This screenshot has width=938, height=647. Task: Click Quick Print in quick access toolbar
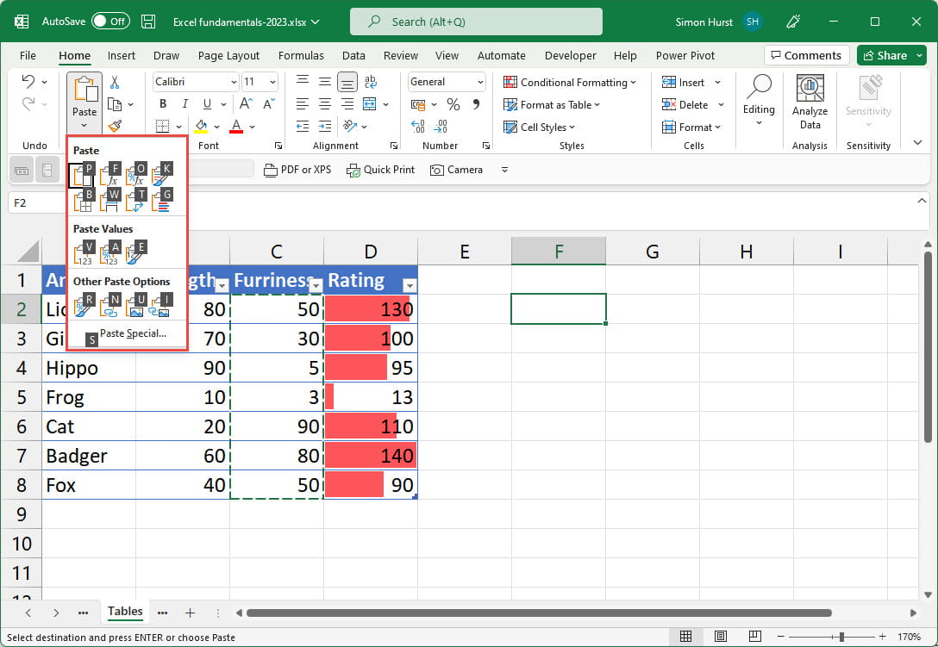point(380,170)
